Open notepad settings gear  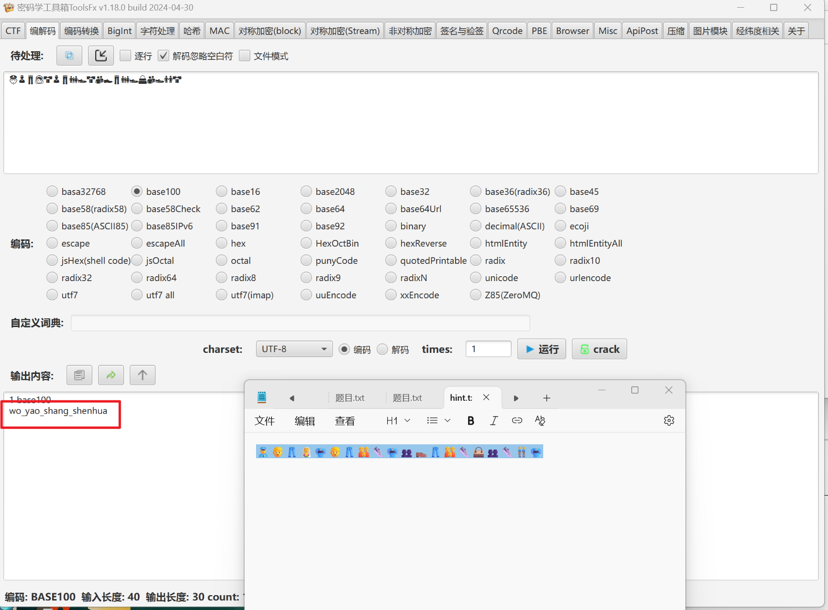[x=669, y=420]
